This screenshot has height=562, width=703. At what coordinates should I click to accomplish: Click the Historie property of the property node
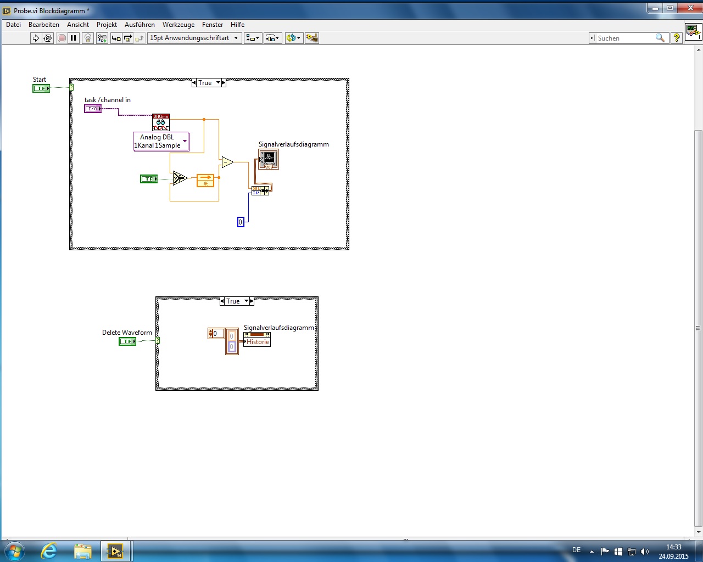(x=258, y=342)
